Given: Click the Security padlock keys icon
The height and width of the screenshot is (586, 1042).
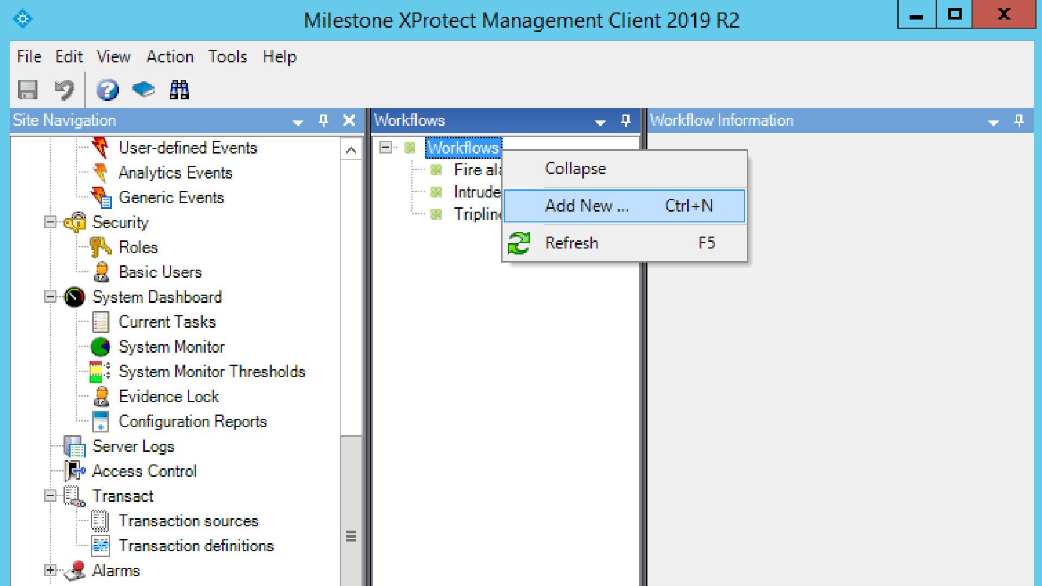Looking at the screenshot, I should [75, 222].
